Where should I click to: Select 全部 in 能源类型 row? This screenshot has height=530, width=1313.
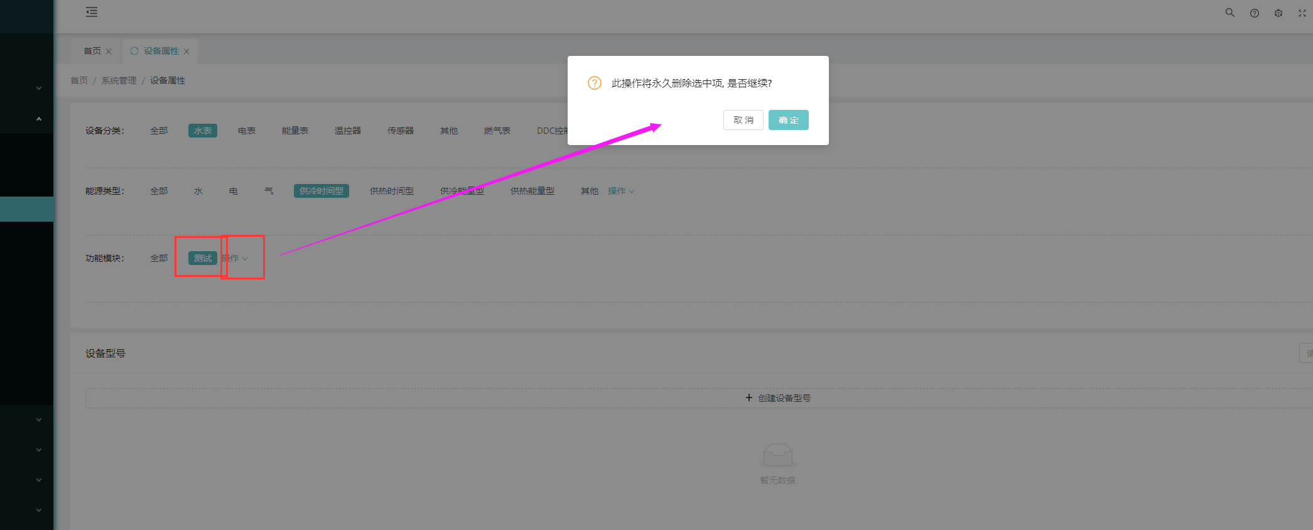[x=159, y=191]
